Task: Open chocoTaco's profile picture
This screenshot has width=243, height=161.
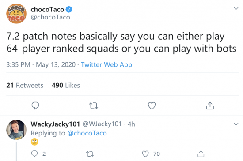Action: 16,14
